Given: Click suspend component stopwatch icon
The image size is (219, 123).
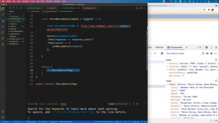Looking at the screenshot, I should pyautogui.click(x=203, y=53).
